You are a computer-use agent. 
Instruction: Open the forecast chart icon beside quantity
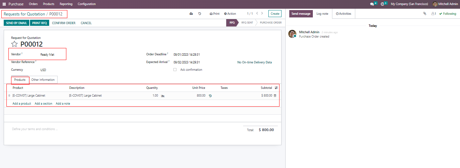pyautogui.click(x=163, y=96)
